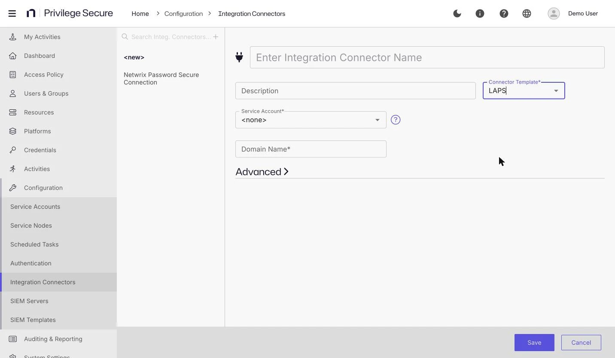Click the Platforms sidebar icon
The width and height of the screenshot is (615, 358).
click(13, 131)
